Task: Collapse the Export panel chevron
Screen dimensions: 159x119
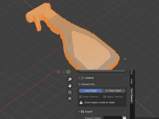Action: [79, 112]
